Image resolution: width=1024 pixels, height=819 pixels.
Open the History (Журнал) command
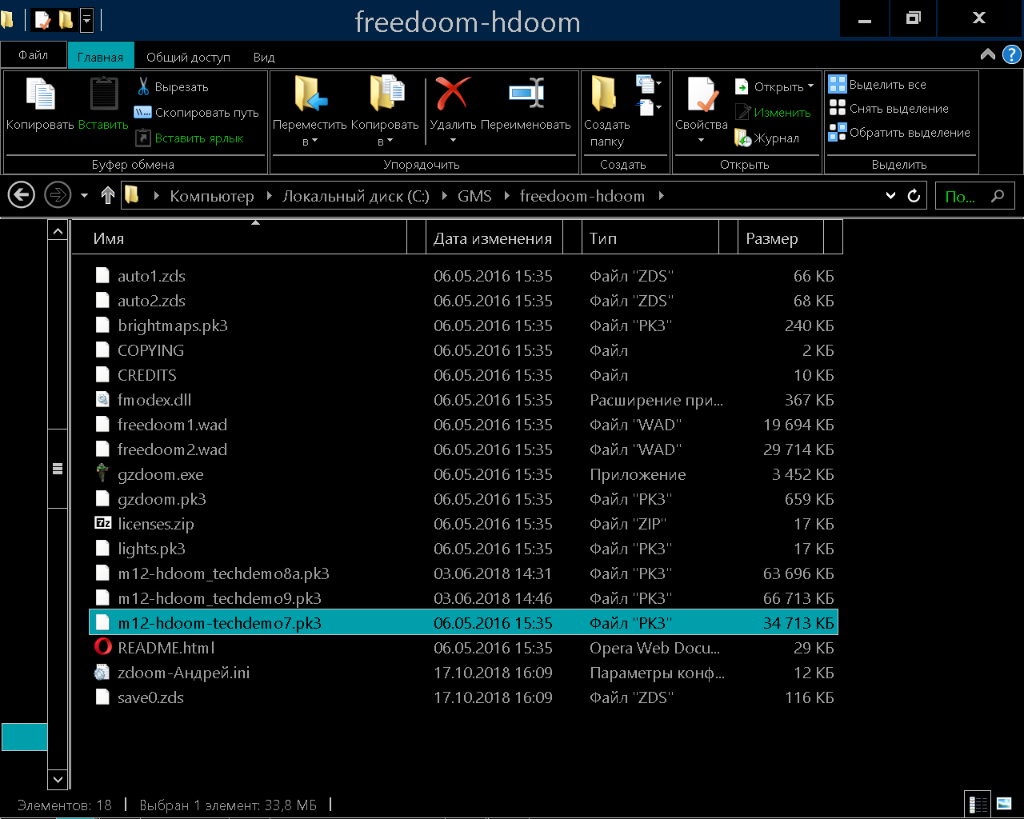tap(766, 138)
